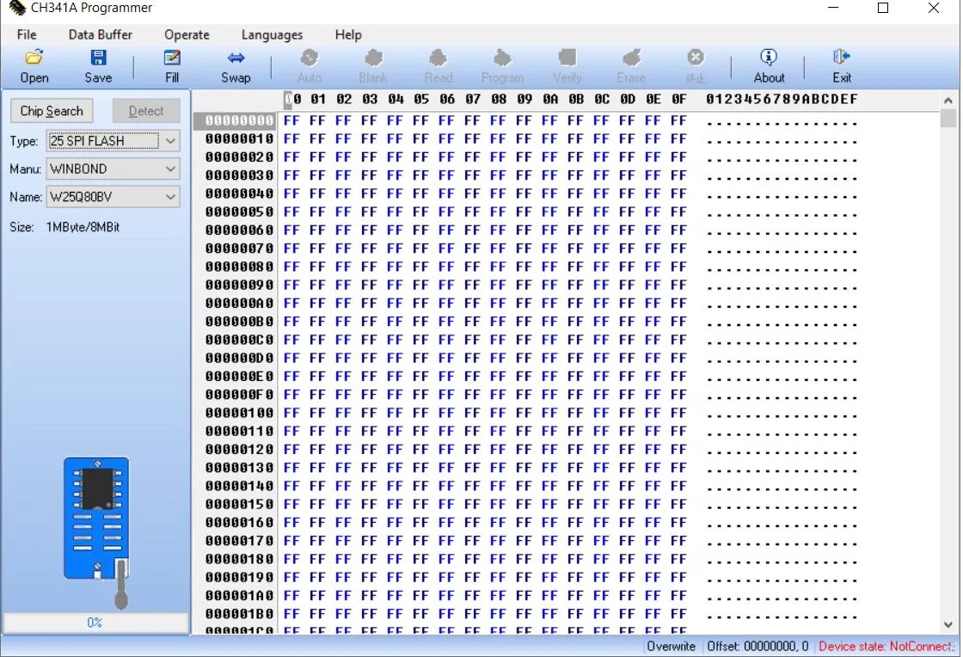This screenshot has width=963, height=657.
Task: Click the hex view scroll up arrow
Action: coord(948,100)
